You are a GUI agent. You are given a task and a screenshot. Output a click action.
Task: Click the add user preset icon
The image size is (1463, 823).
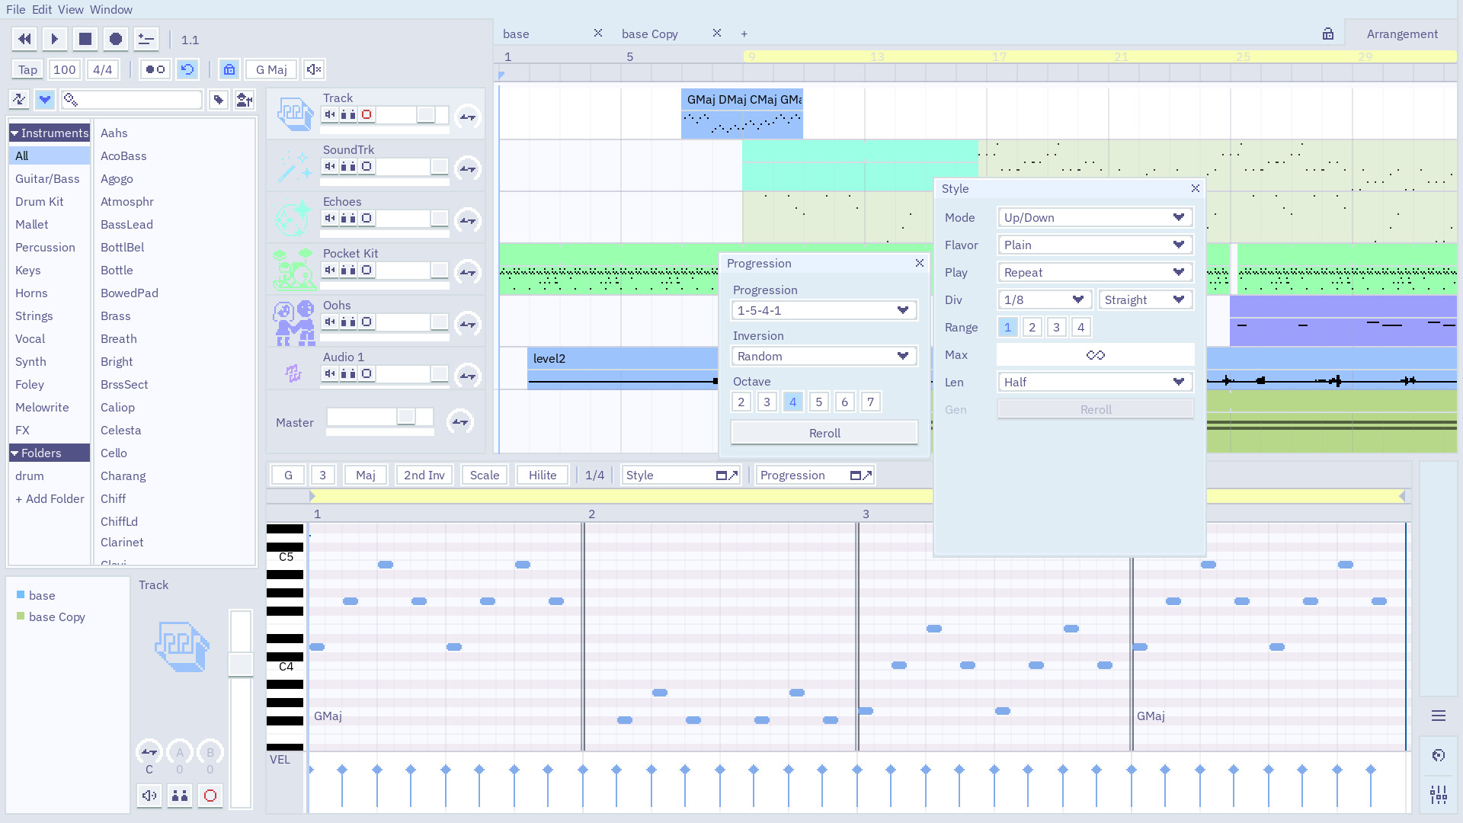tap(245, 99)
